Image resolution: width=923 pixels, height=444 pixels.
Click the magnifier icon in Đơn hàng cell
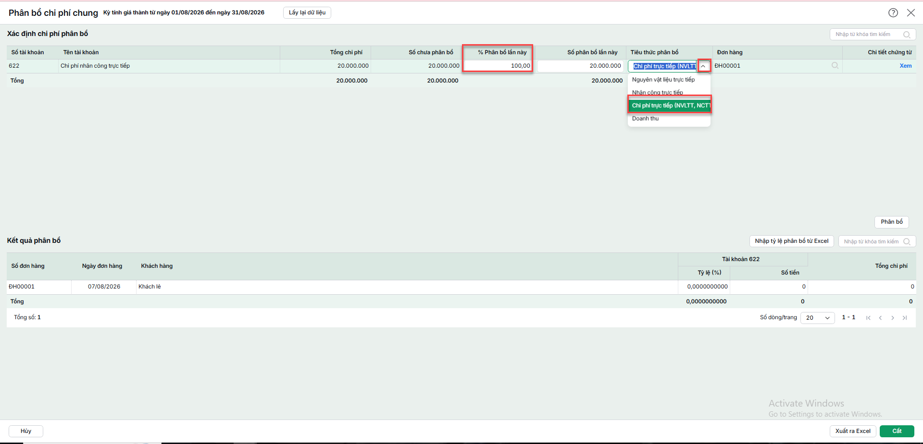835,66
